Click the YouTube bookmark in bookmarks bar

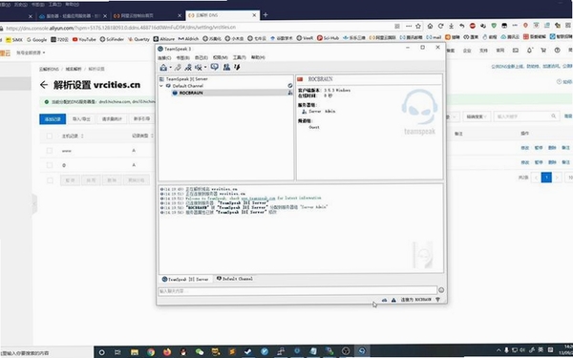pos(84,39)
